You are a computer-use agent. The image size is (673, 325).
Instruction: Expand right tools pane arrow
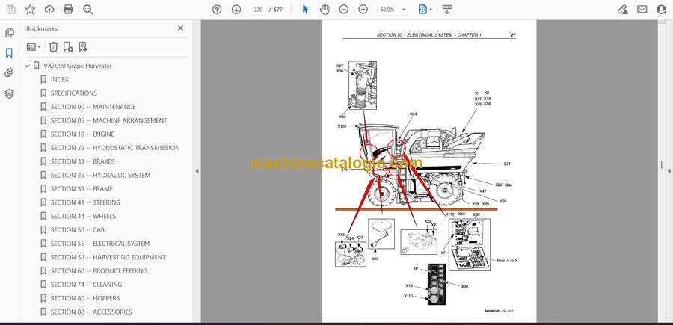(669, 171)
